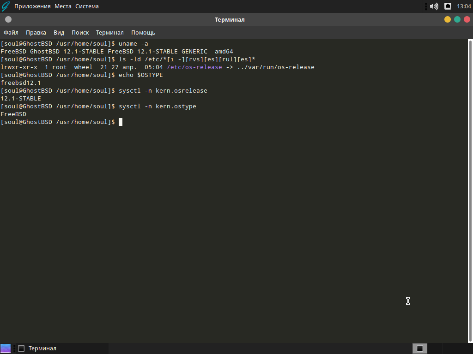Screen dimensions: 473x354
Task: Click the lone 'FreeBSD' output line
Action: [x=13, y=114]
